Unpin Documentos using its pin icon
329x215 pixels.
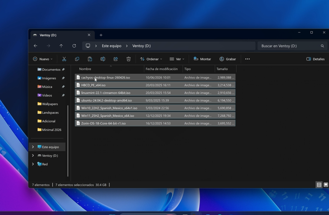63,70
